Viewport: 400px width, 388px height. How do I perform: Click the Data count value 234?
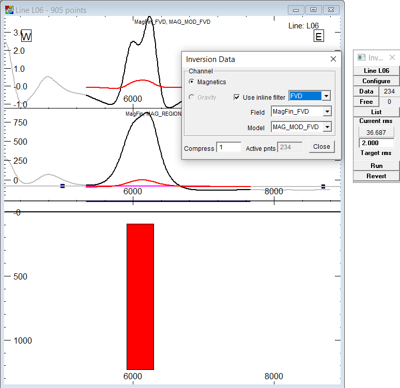coord(389,91)
